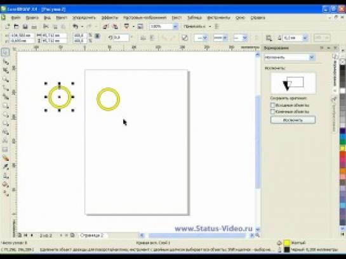The height and width of the screenshot is (259, 346).
Task: Click the Print icon in the toolbar
Action: (x=34, y=27)
